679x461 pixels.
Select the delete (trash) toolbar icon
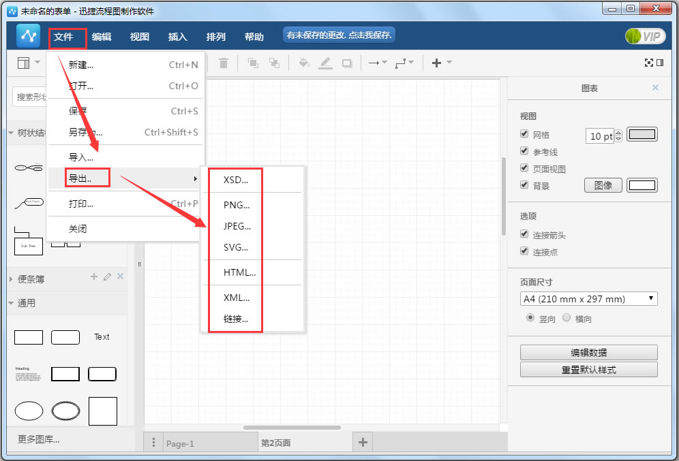click(223, 63)
